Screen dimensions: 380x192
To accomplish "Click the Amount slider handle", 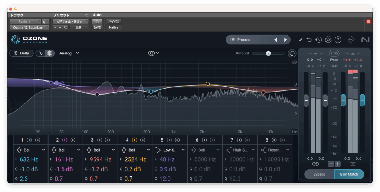I will pos(268,53).
